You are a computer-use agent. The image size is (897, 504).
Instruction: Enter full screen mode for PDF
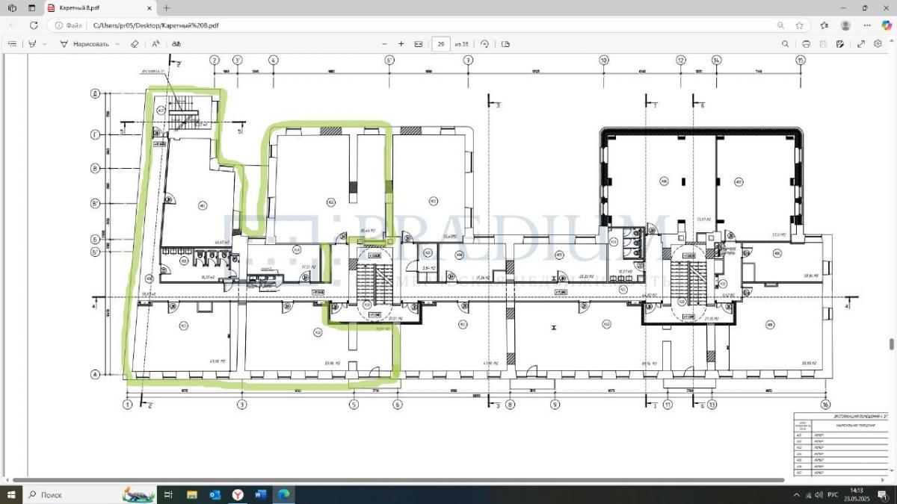point(860,44)
